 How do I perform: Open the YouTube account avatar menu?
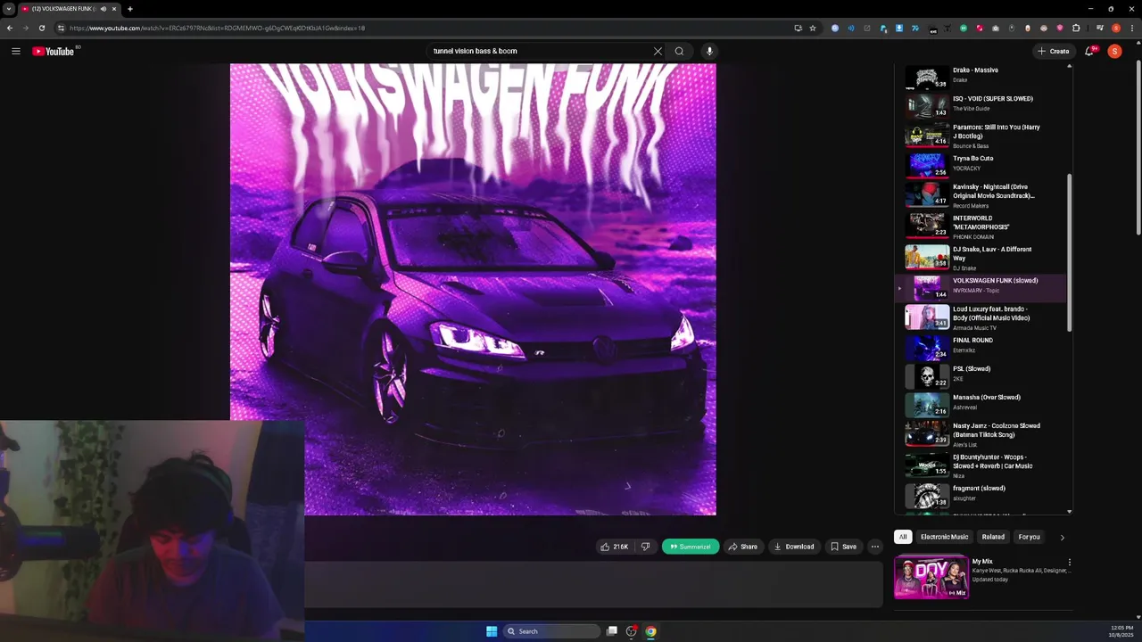coord(1114,51)
